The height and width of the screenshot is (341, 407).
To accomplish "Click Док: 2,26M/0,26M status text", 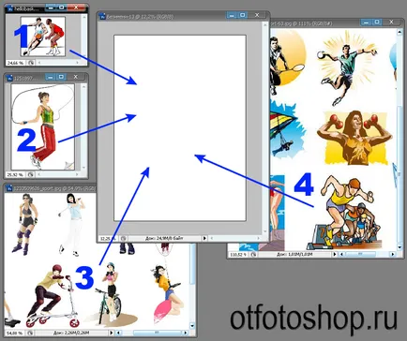I will pos(71,333).
